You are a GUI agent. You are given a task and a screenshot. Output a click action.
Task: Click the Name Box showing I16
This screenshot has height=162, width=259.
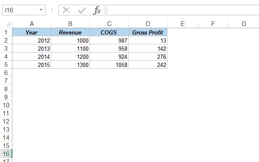23,10
